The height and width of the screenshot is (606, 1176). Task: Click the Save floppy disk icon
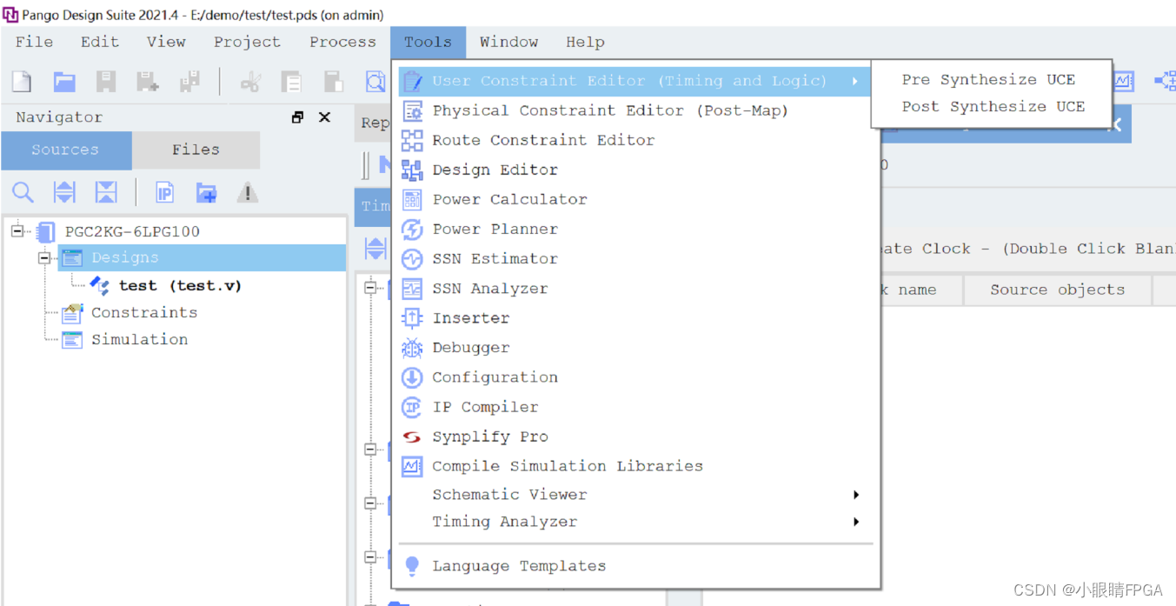[106, 82]
